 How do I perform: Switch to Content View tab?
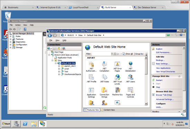pyautogui.click(x=108, y=110)
